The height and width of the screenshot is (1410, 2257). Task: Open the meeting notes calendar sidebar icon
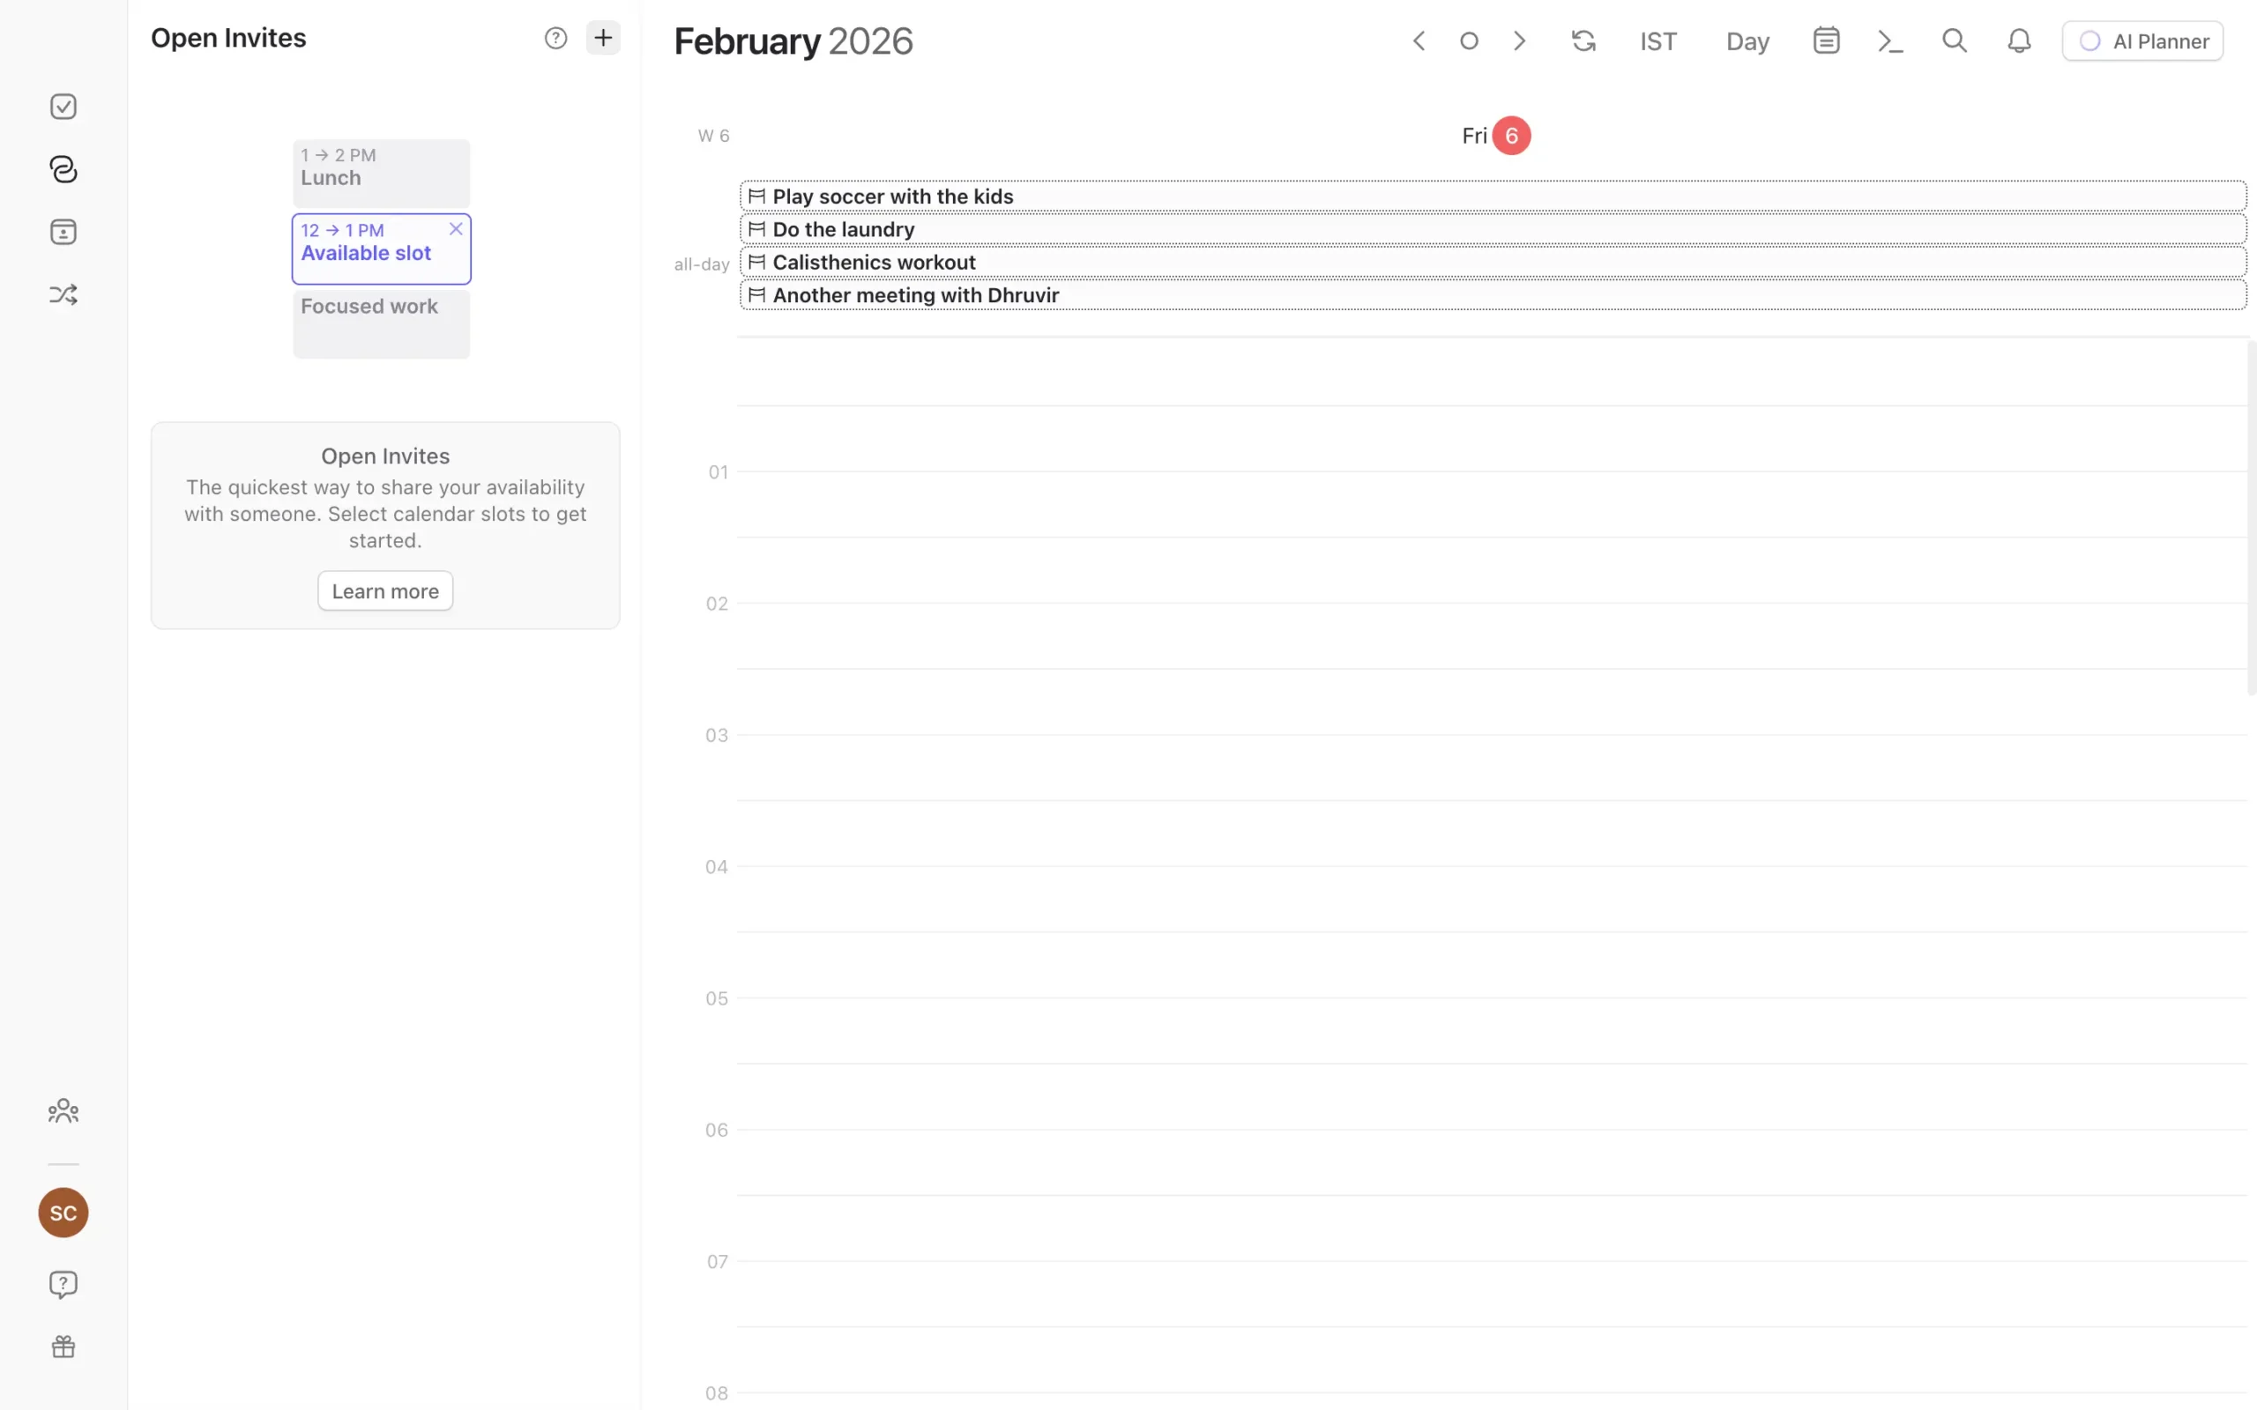63,232
